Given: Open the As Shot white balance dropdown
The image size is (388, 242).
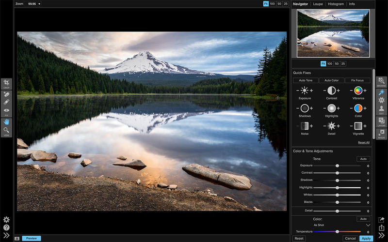Looking at the screenshot, I should tap(368, 225).
